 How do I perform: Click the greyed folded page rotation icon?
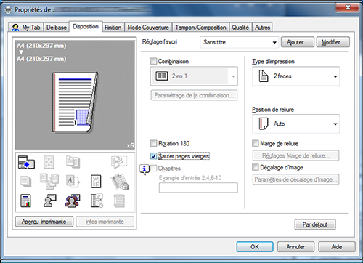(x=119, y=162)
